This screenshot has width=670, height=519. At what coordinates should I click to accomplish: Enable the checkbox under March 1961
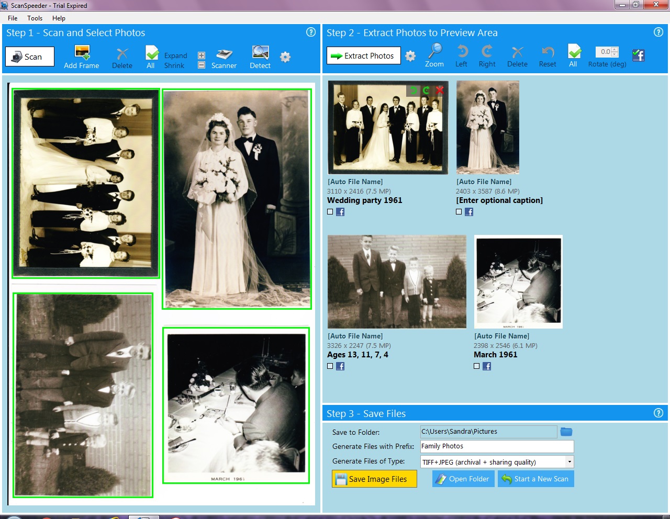pos(477,366)
